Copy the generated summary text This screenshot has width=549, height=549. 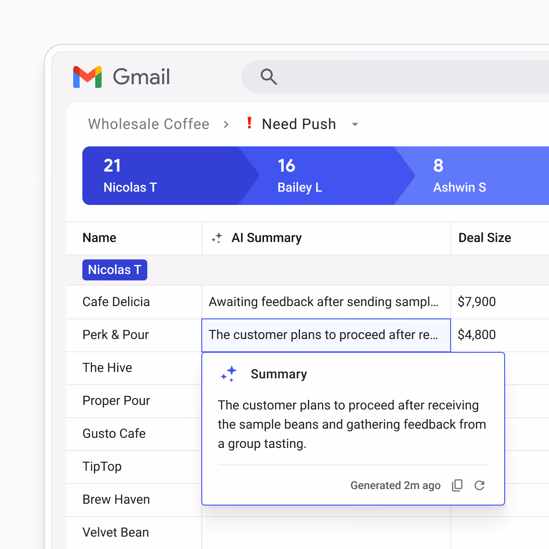[x=457, y=485]
